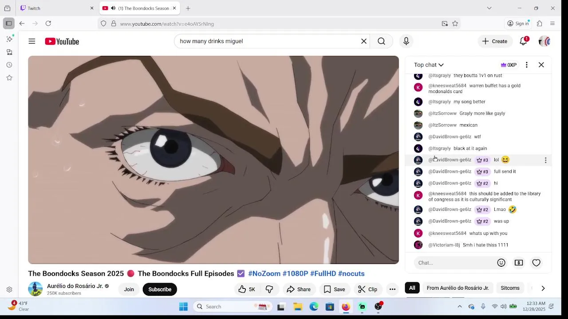This screenshot has height=319, width=568.
Task: Open the 0XP channel points badge
Action: 509,65
